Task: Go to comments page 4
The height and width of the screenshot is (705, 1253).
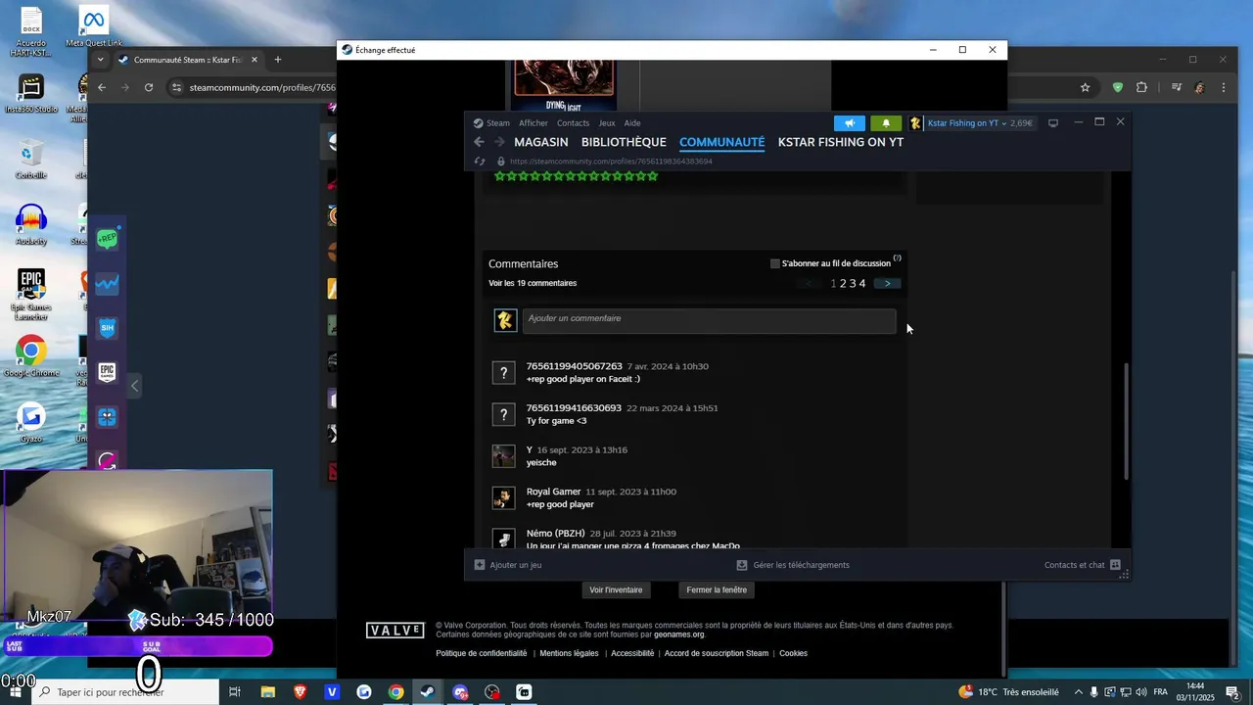Action: click(862, 284)
